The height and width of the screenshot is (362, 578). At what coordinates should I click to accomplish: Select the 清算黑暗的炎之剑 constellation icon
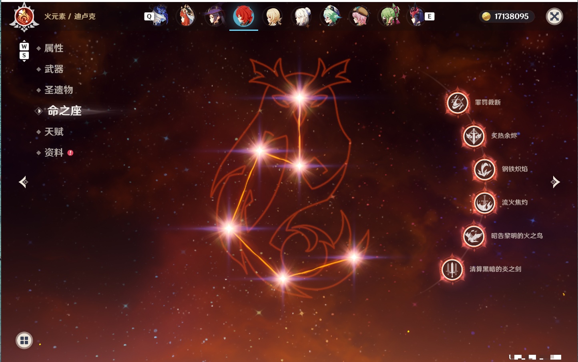[x=452, y=269]
